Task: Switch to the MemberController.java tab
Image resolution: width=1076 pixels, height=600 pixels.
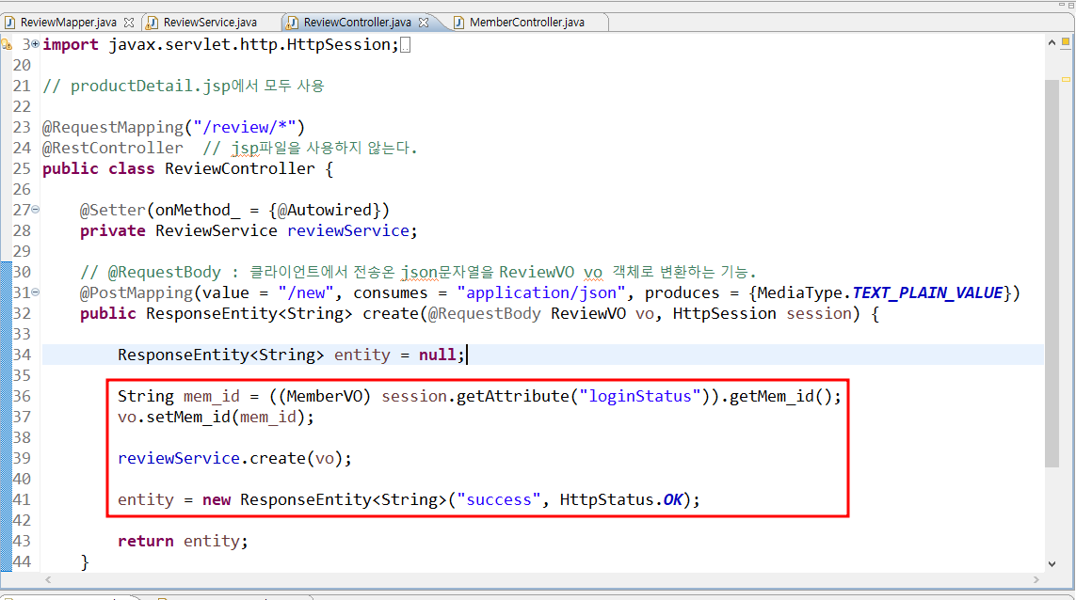Action: point(526,23)
